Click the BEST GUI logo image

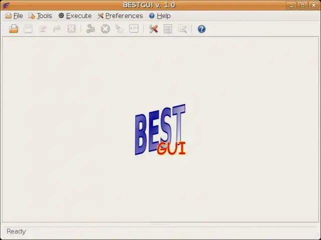point(160,130)
